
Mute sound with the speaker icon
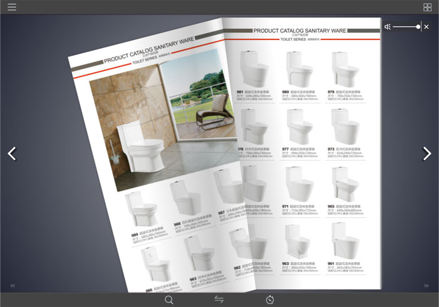click(x=388, y=27)
